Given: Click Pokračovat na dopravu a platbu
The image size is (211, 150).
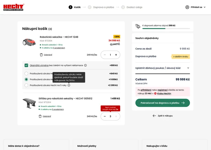Looking at the screenshot, I should (162, 103).
